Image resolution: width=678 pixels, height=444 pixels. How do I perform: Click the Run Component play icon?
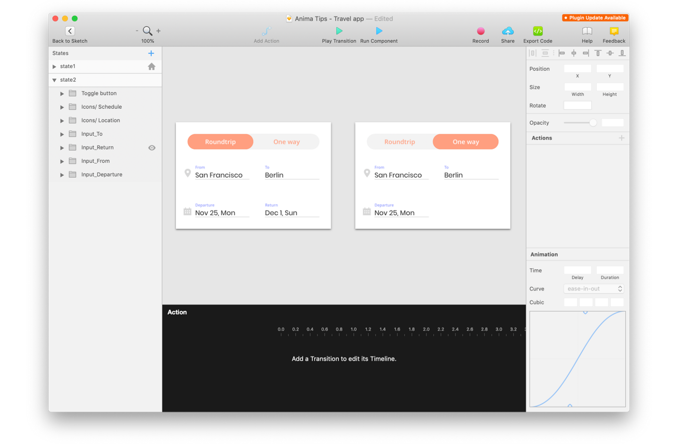point(379,31)
